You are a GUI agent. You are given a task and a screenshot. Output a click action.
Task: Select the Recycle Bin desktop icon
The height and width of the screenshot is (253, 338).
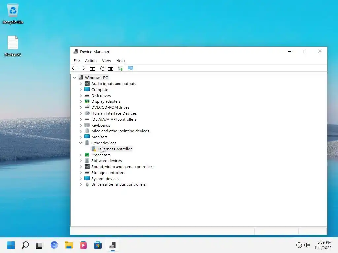[13, 14]
